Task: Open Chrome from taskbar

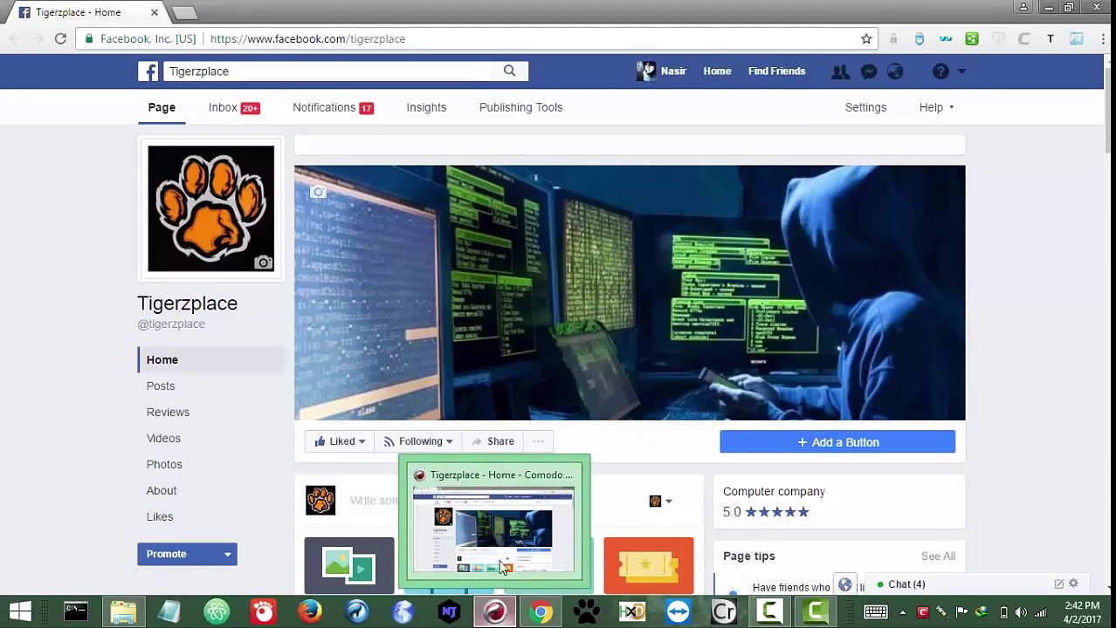Action: coord(541,611)
